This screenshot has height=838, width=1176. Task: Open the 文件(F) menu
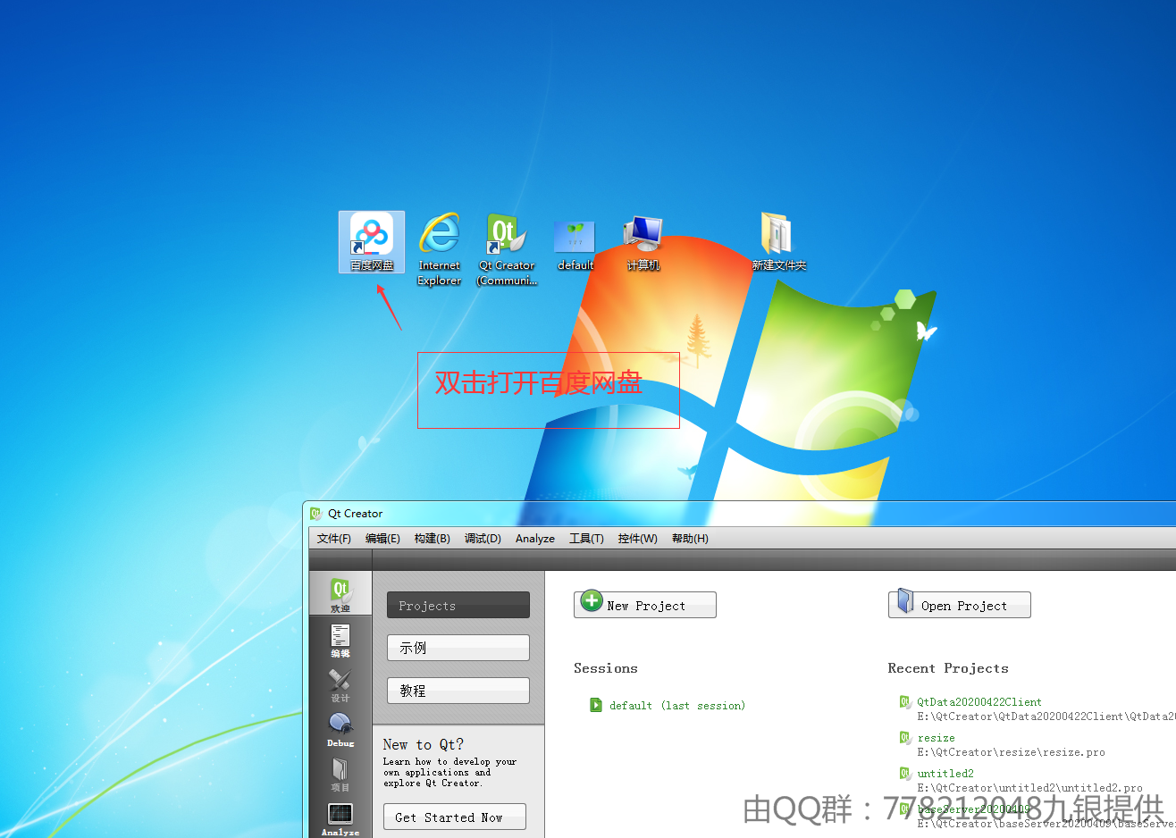334,539
